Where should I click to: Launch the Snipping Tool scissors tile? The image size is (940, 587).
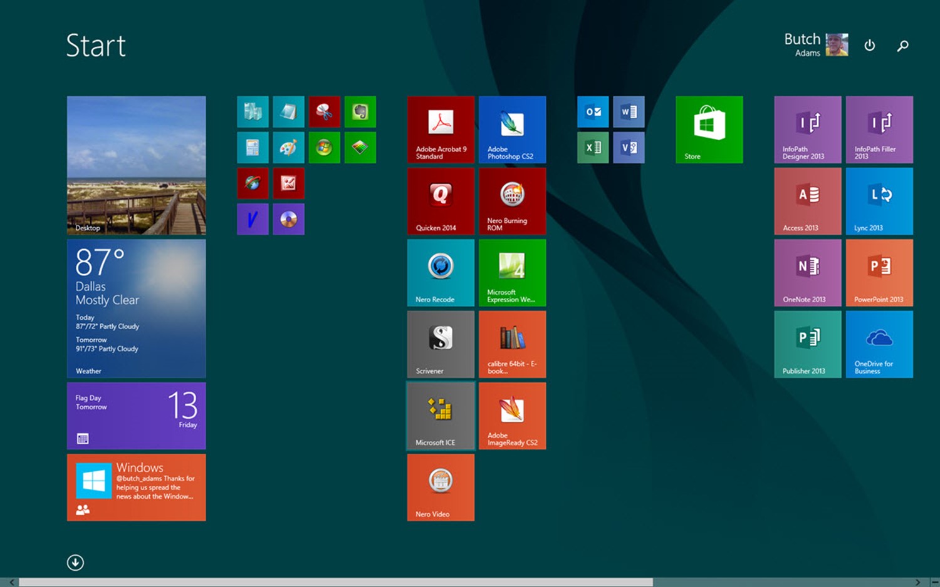pos(324,112)
